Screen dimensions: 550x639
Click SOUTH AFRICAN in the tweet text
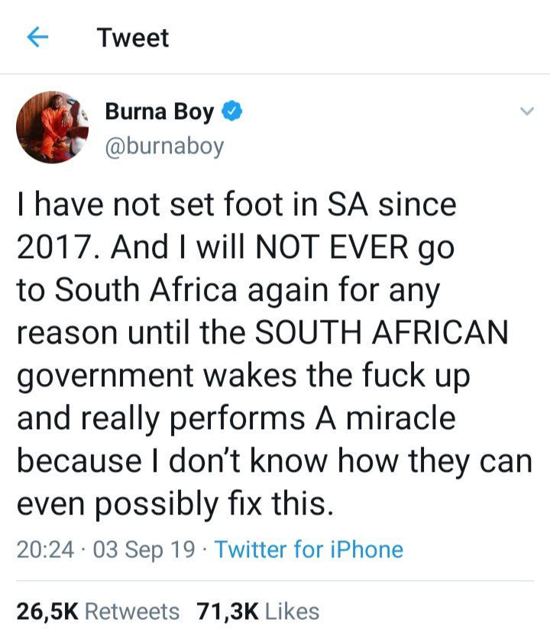pos(382,333)
